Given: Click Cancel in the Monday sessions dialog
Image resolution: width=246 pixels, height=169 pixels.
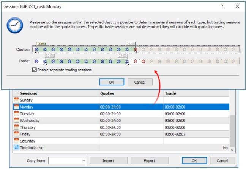Looking at the screenshot, I should coord(140,82).
